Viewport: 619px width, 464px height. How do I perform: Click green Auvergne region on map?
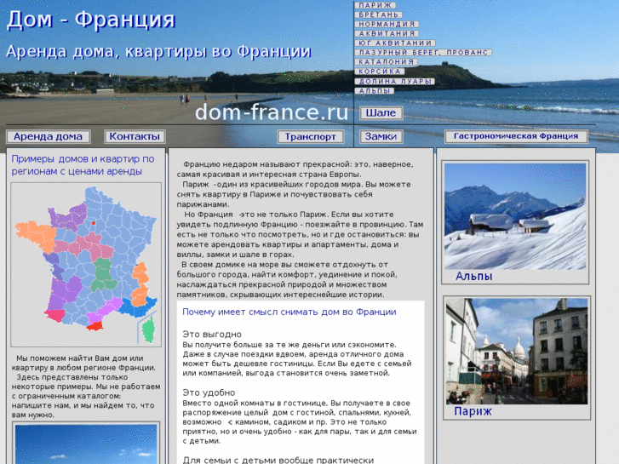(103, 275)
